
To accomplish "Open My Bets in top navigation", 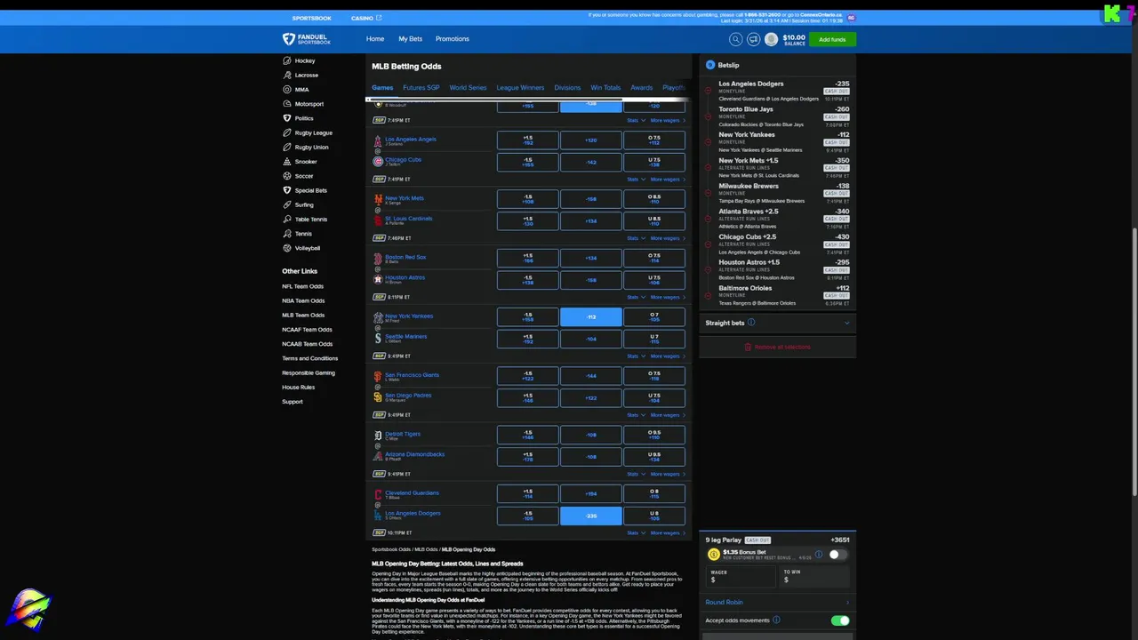I will [x=410, y=39].
